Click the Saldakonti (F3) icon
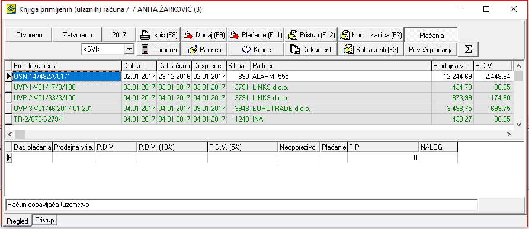 click(348, 49)
